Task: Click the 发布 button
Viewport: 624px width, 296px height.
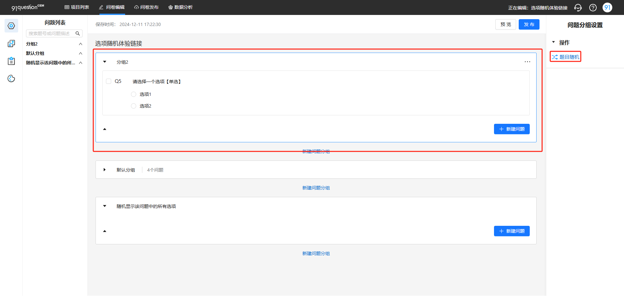Action: click(529, 24)
